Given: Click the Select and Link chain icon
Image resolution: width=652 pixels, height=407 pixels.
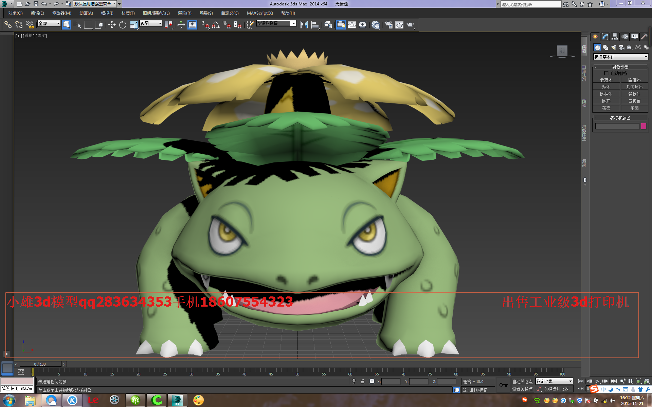Looking at the screenshot, I should (8, 24).
